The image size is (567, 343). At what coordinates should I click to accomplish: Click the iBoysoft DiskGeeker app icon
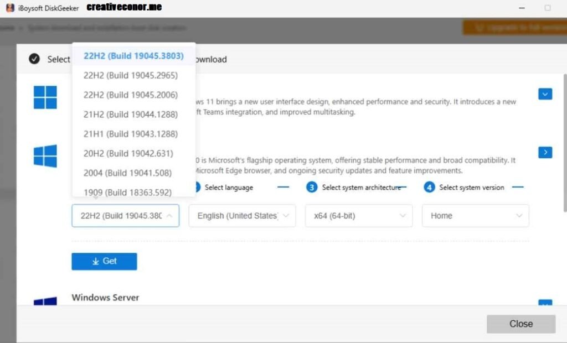coord(10,8)
